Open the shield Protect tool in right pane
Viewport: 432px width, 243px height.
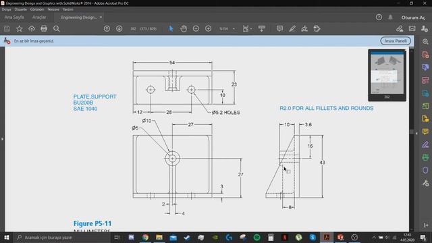(425, 170)
